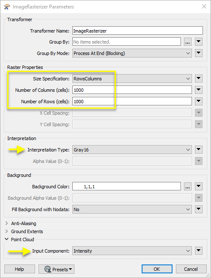Screen dimensions: 211x278
Task: Open the Group By arrow menu button
Action: pos(199,42)
